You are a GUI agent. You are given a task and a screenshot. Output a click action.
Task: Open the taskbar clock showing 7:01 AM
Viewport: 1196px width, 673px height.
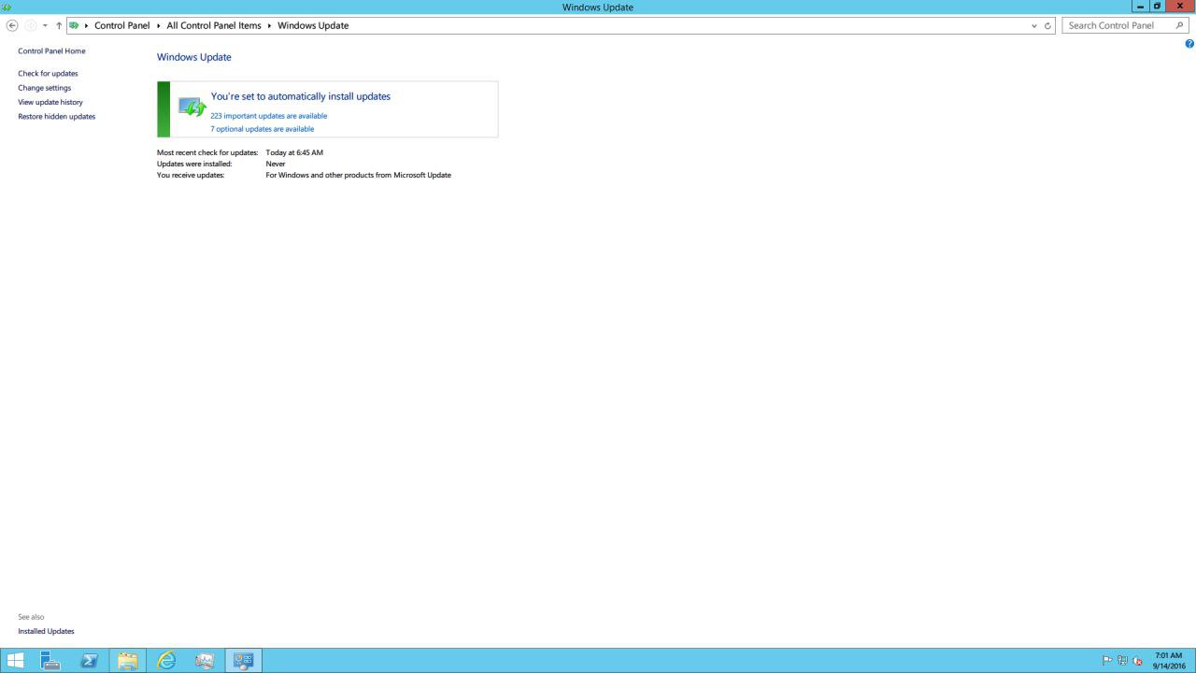pyautogui.click(x=1169, y=661)
